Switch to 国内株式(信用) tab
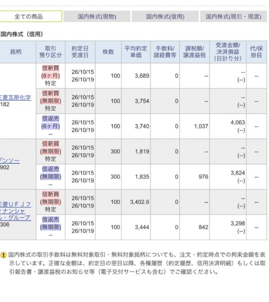Image resolution: width=269 pixels, height=302 pixels. click(x=165, y=17)
